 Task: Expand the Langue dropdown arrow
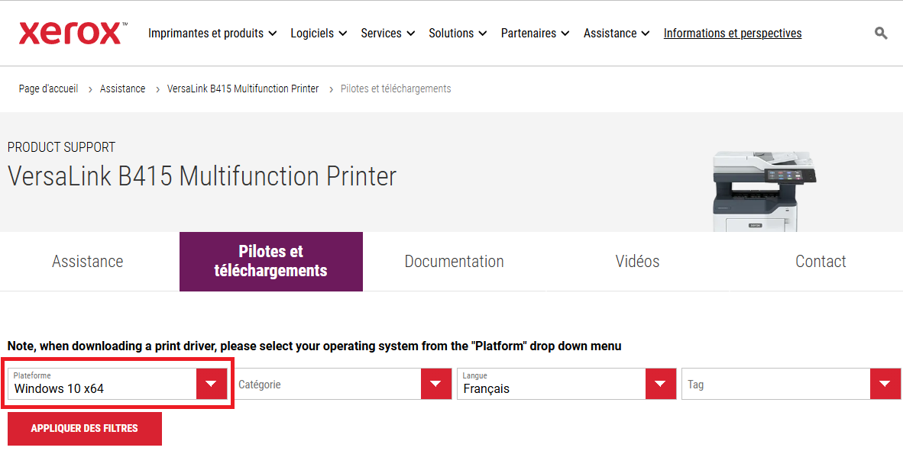[661, 384]
